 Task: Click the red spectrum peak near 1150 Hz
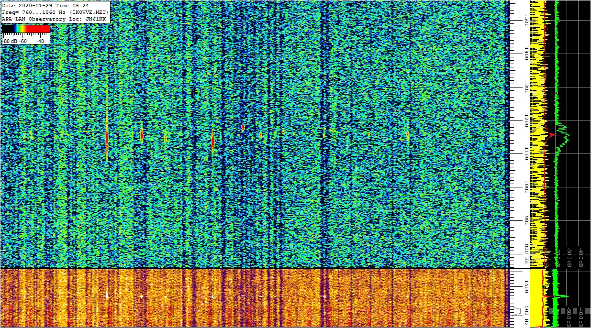point(552,135)
